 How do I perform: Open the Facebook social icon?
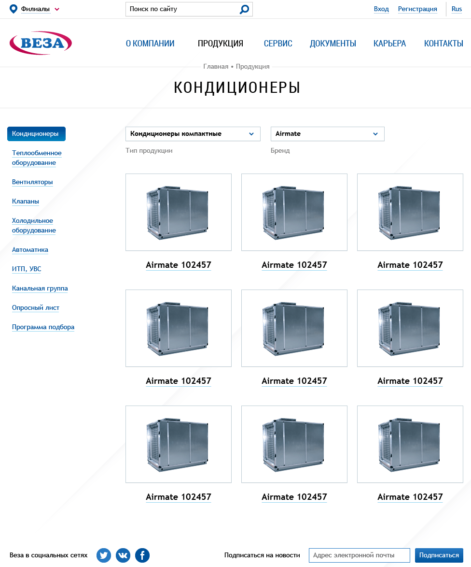click(142, 555)
